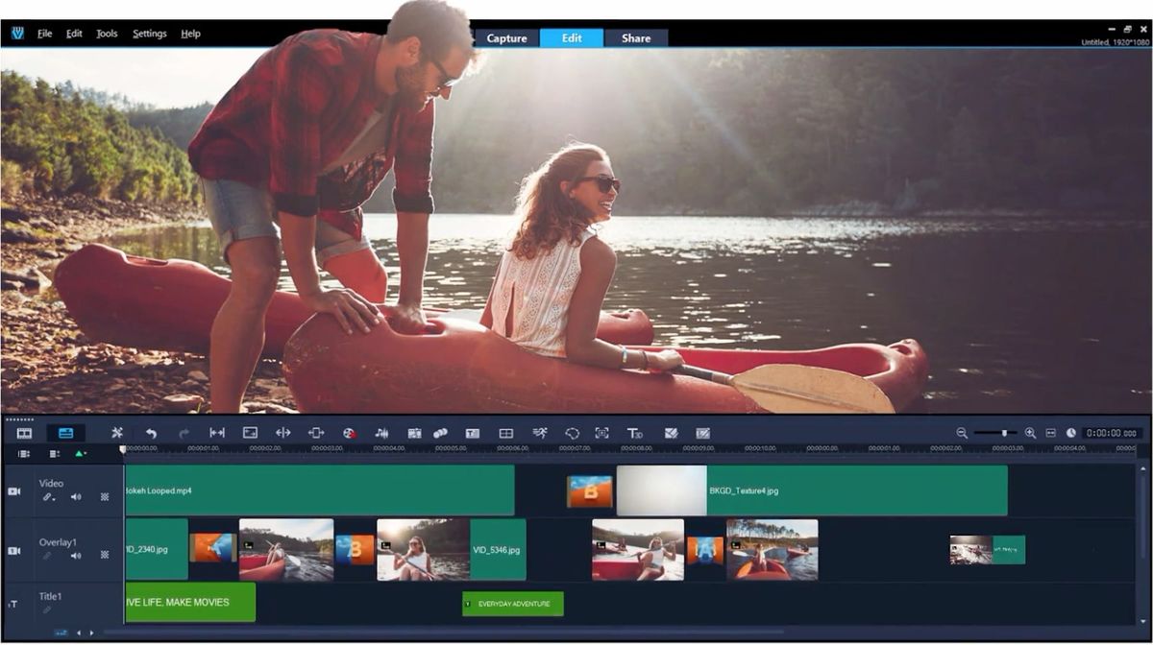
Task: Open the Multi-Camera/split screen editor icon
Action: [506, 434]
